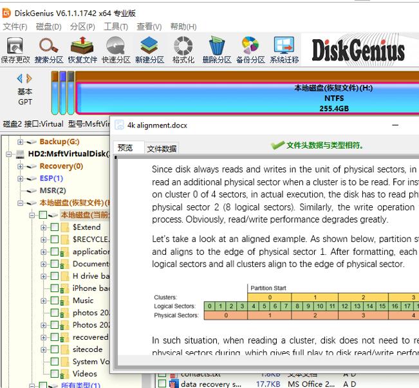This screenshot has width=419, height=388.
Task: Check the data recovery file checkbox
Action: click(162, 383)
